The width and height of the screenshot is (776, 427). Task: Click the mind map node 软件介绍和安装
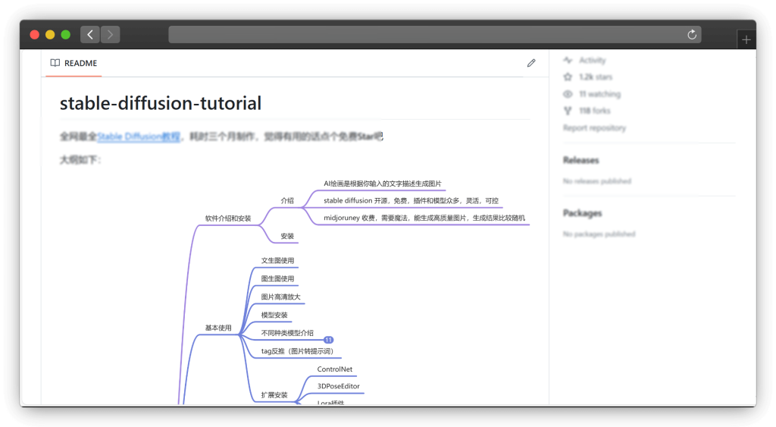click(228, 218)
